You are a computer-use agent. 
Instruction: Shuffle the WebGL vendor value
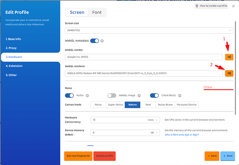click(229, 57)
